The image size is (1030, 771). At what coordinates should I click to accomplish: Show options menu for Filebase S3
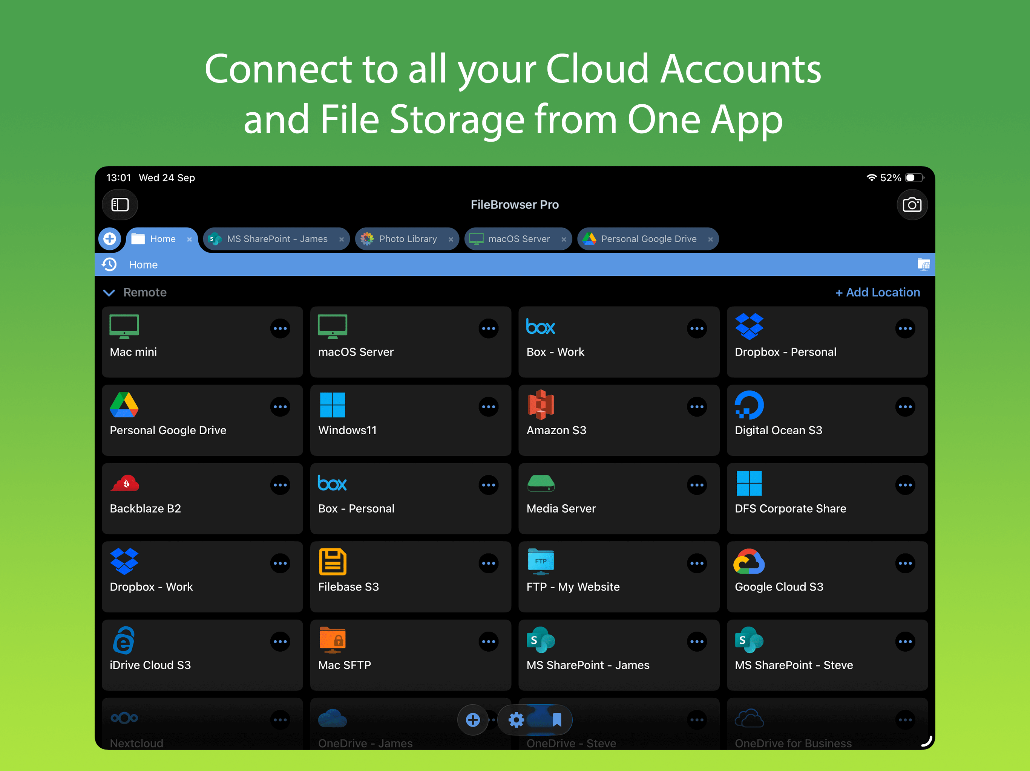point(488,563)
